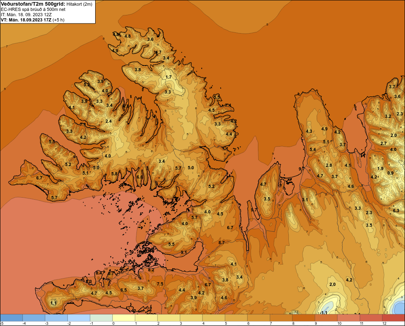Click the '6.8' temperature value on map
405x326 pixels.
pyautogui.click(x=126, y=106)
